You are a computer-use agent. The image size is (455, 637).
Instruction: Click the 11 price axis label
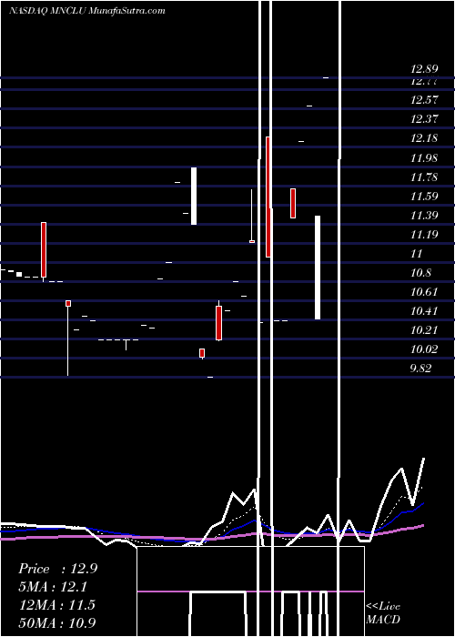click(x=417, y=254)
